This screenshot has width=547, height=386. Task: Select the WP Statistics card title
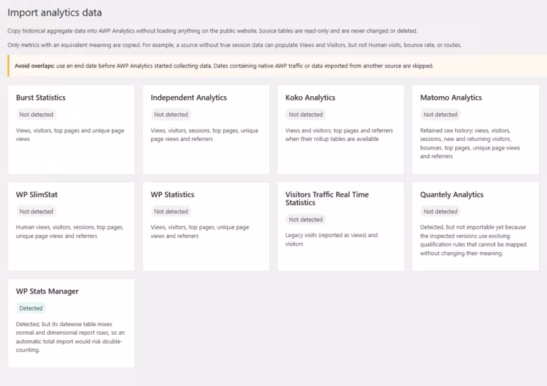point(172,194)
